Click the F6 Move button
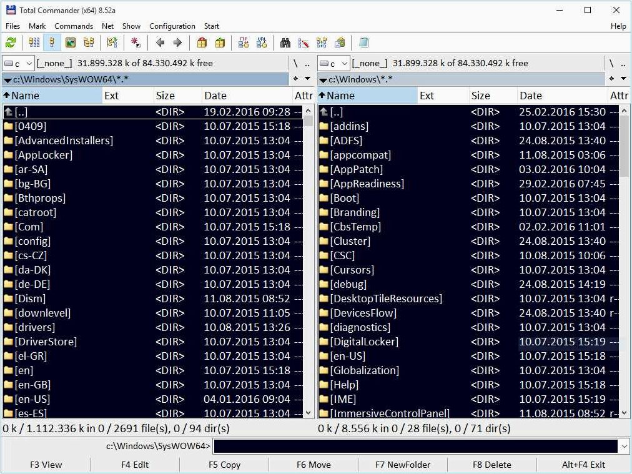Viewport: 632px width, 474px height. tap(314, 465)
